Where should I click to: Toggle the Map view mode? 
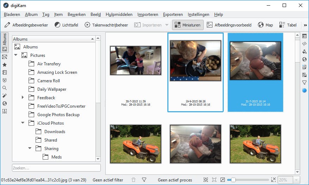click(x=265, y=25)
